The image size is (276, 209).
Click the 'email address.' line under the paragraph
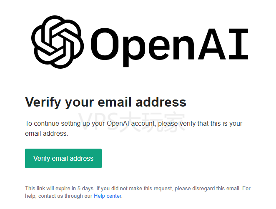(x=46, y=134)
